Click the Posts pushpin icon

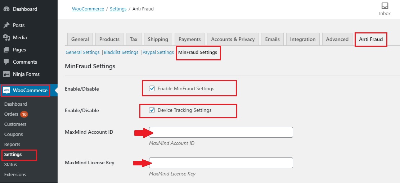tap(6, 25)
